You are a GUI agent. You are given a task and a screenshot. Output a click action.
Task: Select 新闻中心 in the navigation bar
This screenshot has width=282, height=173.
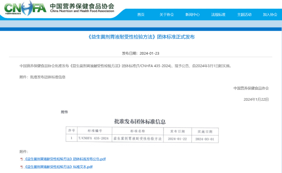(x=192, y=15)
